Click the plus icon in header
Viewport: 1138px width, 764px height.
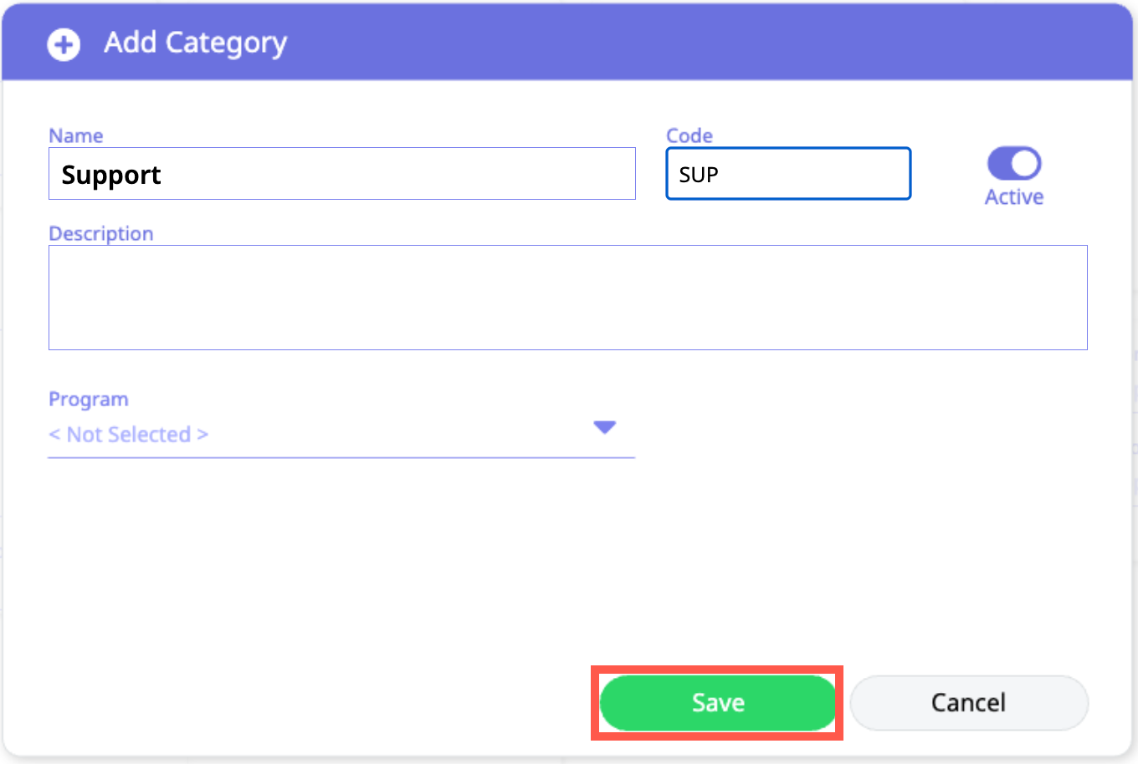pyautogui.click(x=64, y=44)
